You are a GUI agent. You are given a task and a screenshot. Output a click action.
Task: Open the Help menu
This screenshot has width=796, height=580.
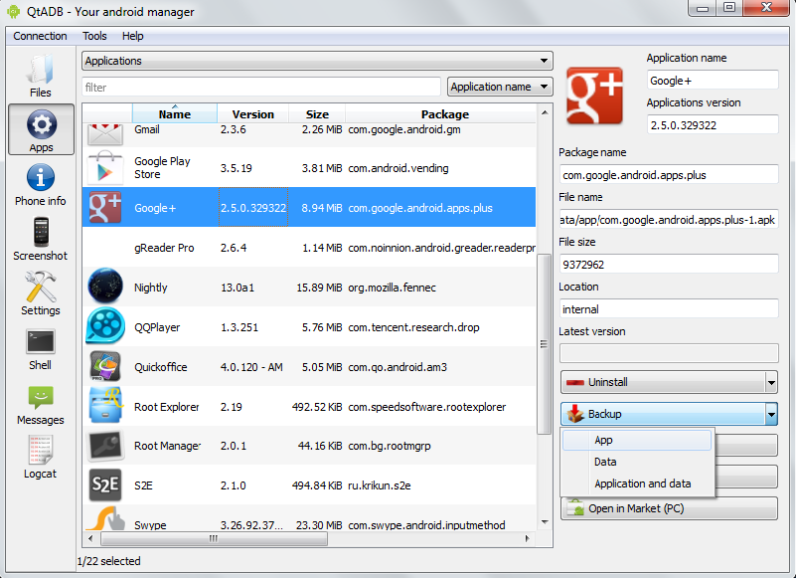point(132,36)
